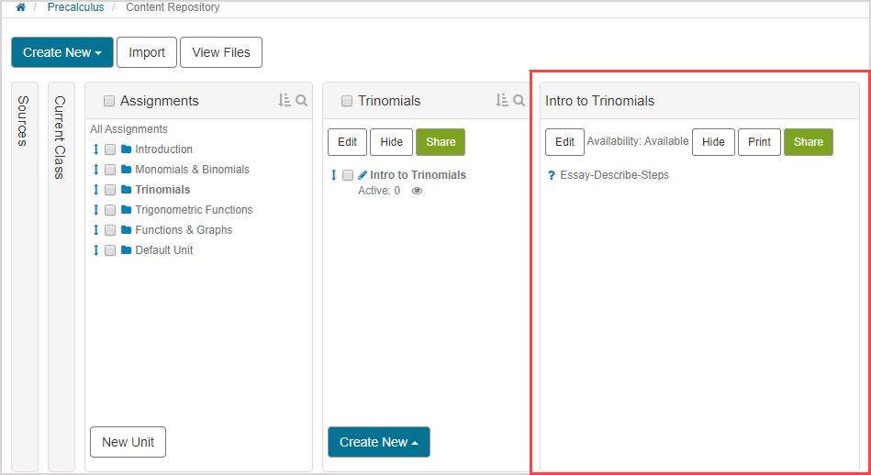Viewport: 871px width, 475px height.
Task: Toggle visibility eye for Intro to Trinomials
Action: pyautogui.click(x=417, y=192)
